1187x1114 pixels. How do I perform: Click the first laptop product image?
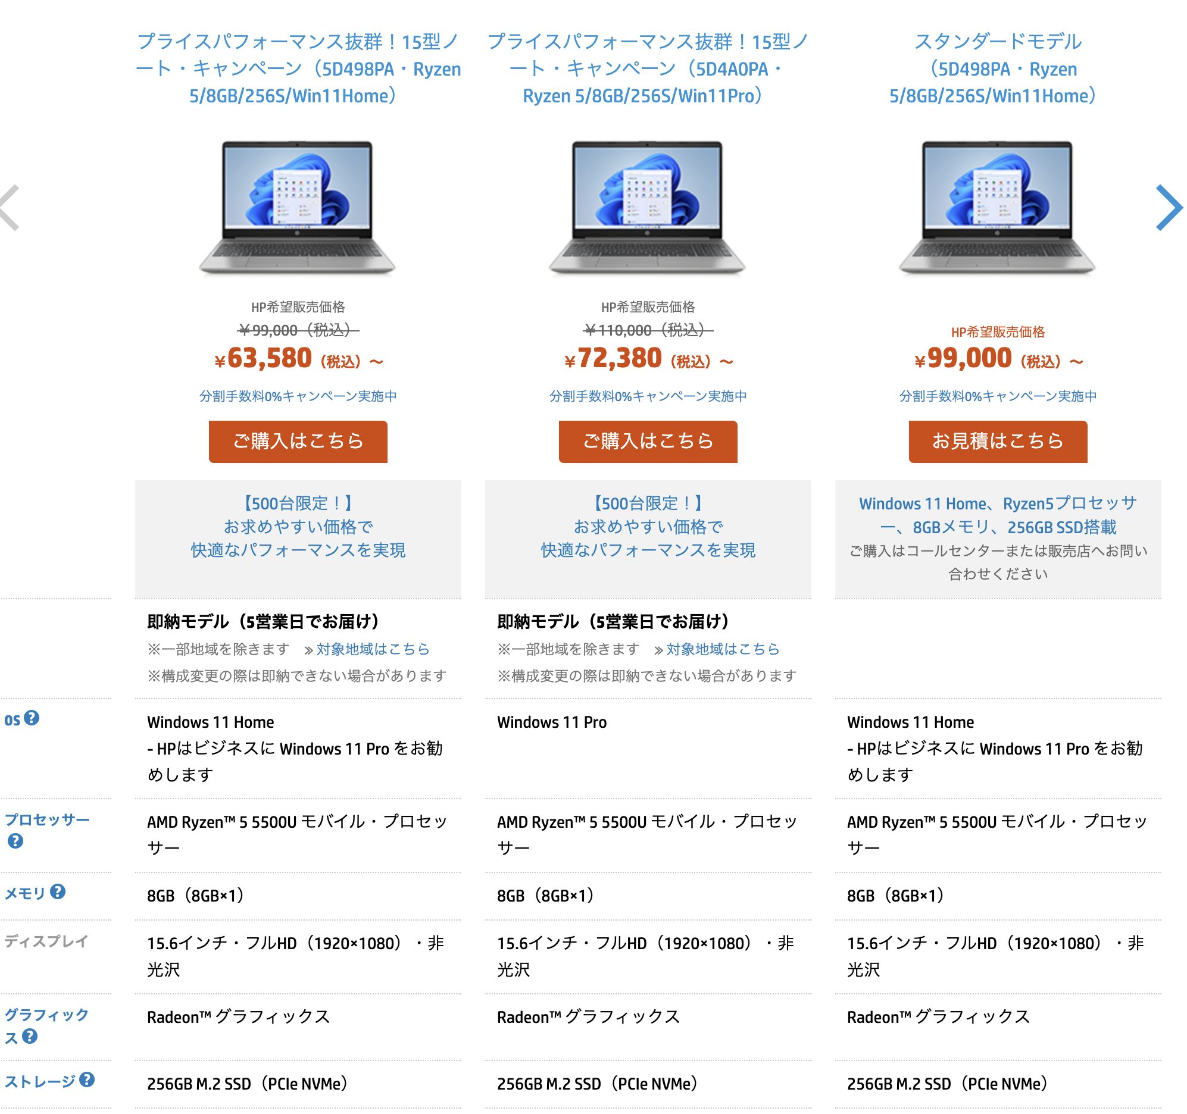(298, 208)
